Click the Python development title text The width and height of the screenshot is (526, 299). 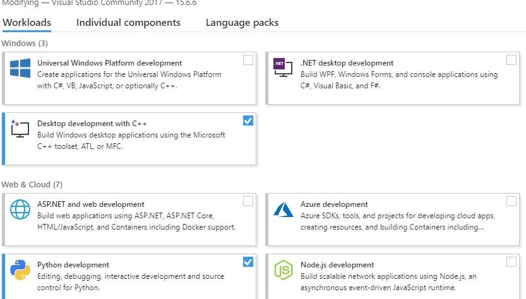(73, 265)
